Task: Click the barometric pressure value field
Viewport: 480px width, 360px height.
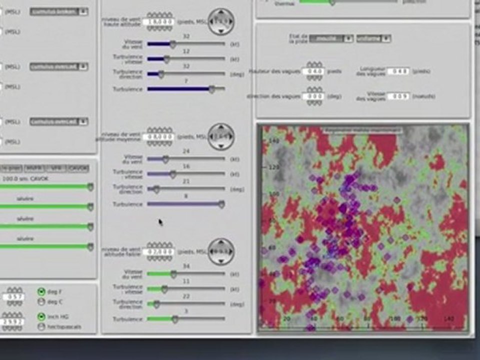Action: 12,321
